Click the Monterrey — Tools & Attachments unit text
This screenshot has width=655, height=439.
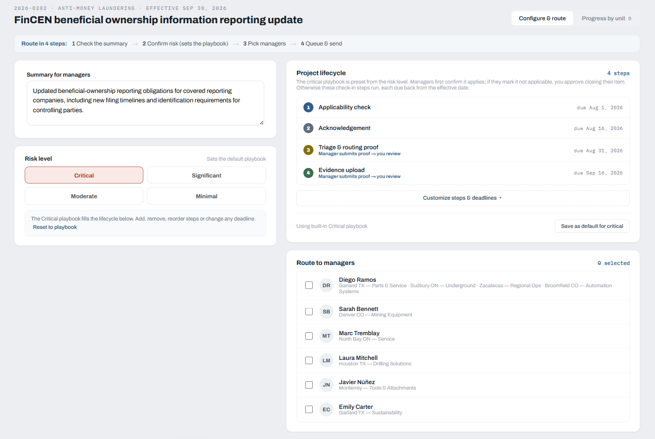pos(377,388)
